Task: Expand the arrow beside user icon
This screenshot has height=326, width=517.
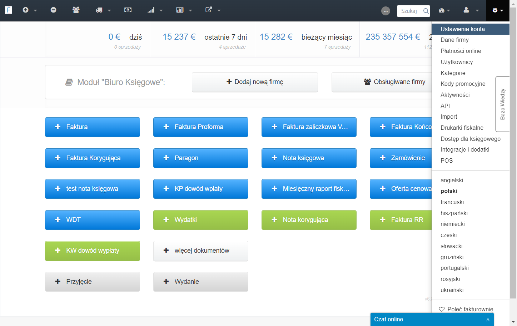Action: [477, 11]
